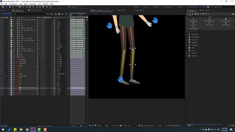Screen dimensions: 235x132
Task: Select the Pan Behind anchor point tool
Action: pyautogui.click(x=23, y=7)
